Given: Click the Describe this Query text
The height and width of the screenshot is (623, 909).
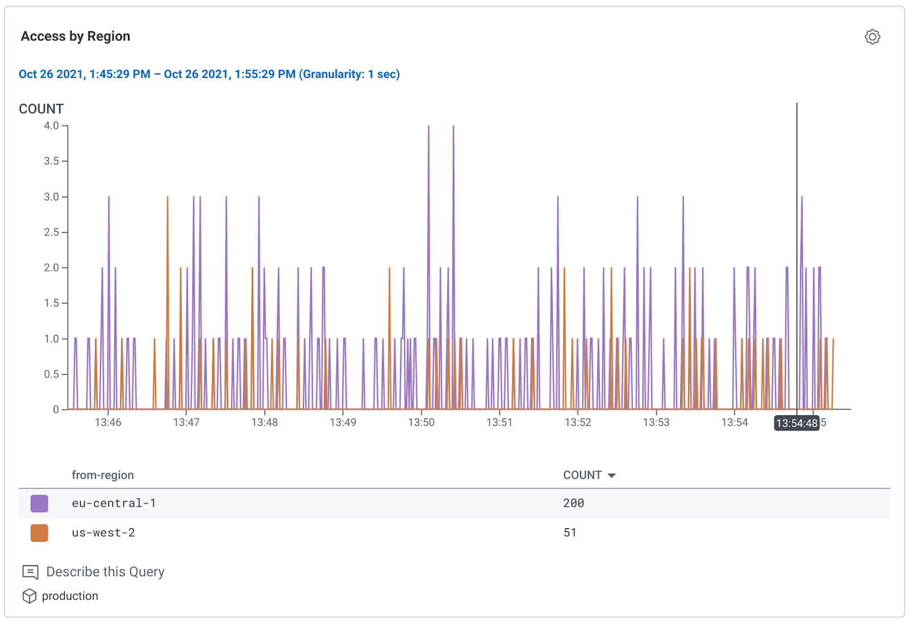Looking at the screenshot, I should [105, 572].
